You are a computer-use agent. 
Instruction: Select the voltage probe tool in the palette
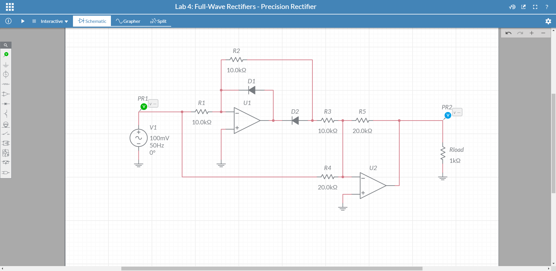tap(6, 55)
